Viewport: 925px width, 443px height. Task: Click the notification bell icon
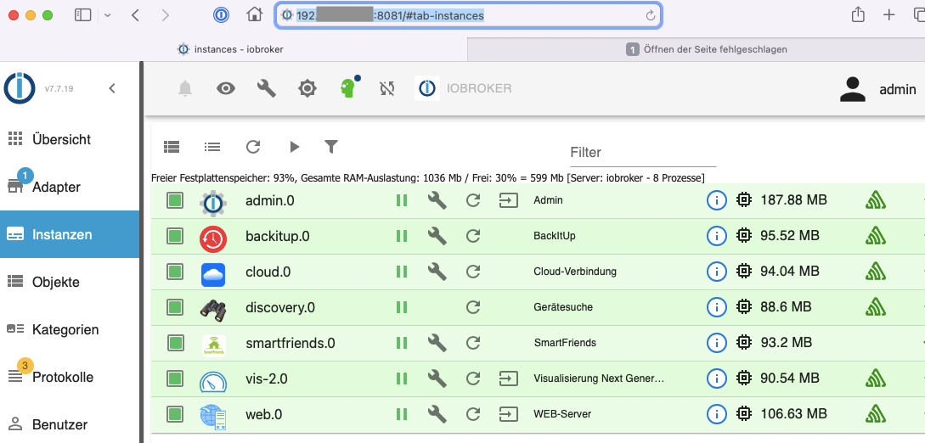[185, 88]
